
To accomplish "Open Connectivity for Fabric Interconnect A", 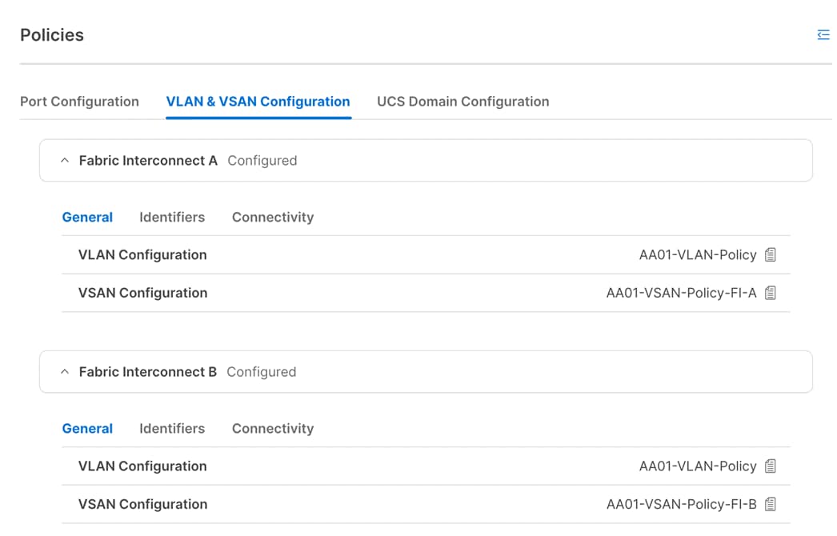I will point(272,217).
